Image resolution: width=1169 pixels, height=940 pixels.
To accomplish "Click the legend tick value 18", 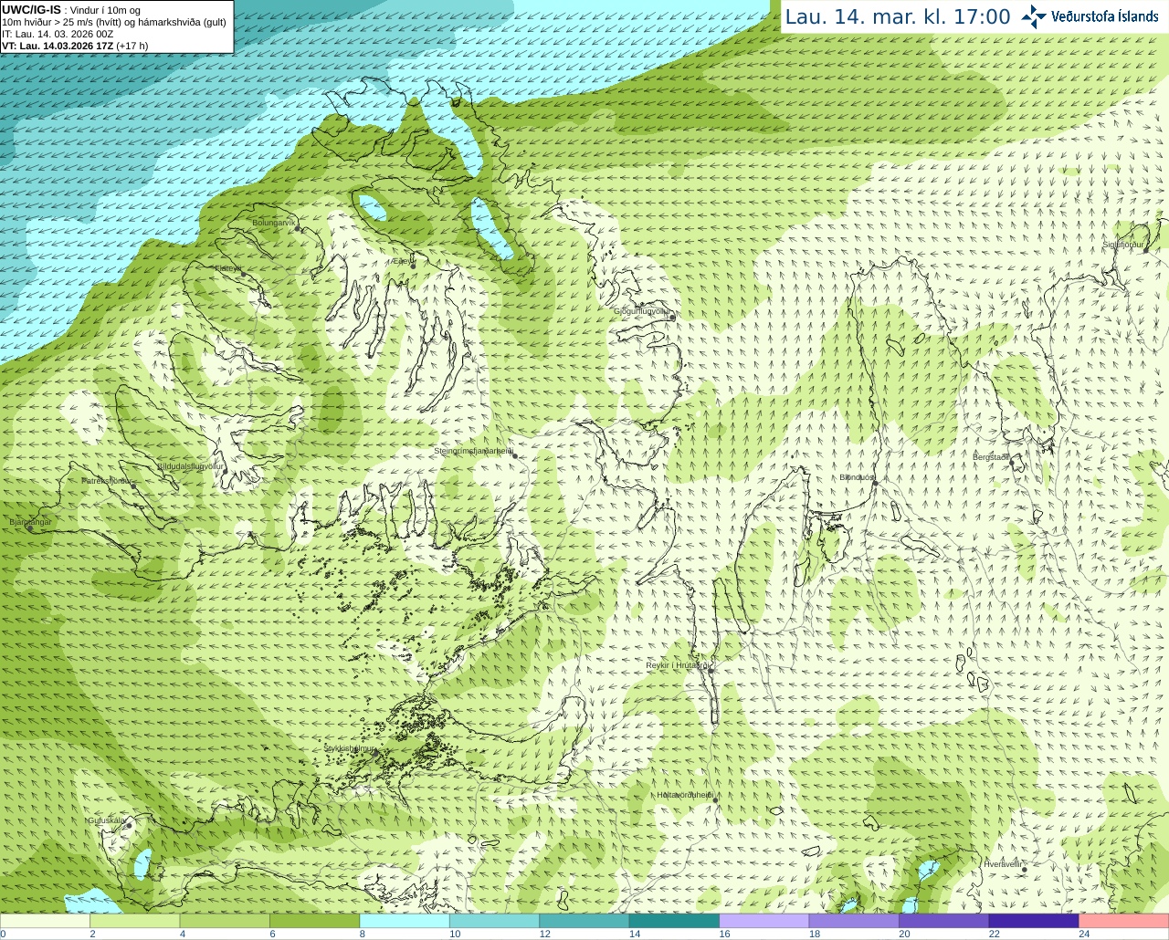I will [815, 934].
